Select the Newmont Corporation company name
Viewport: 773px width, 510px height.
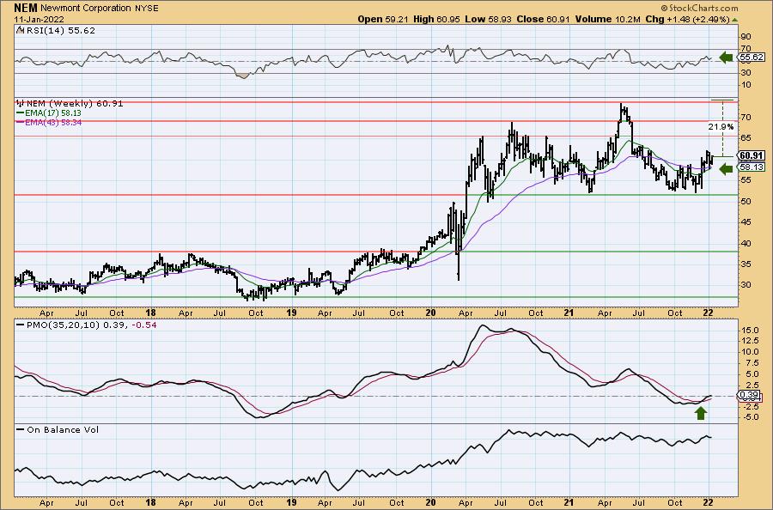coord(86,9)
